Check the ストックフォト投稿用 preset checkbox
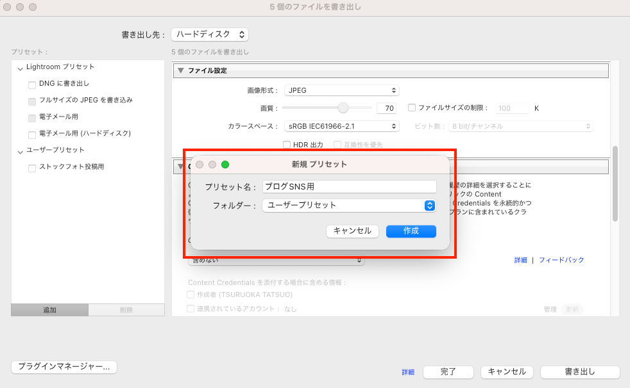 pos(31,168)
